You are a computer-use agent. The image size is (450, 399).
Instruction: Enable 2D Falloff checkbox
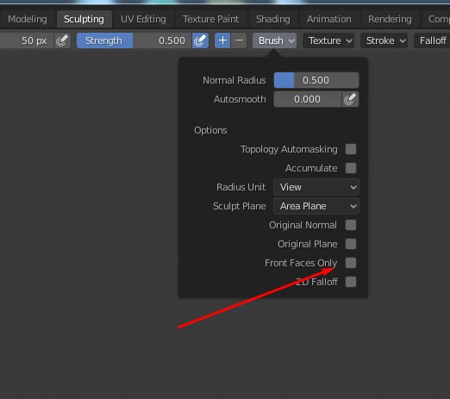(x=351, y=282)
